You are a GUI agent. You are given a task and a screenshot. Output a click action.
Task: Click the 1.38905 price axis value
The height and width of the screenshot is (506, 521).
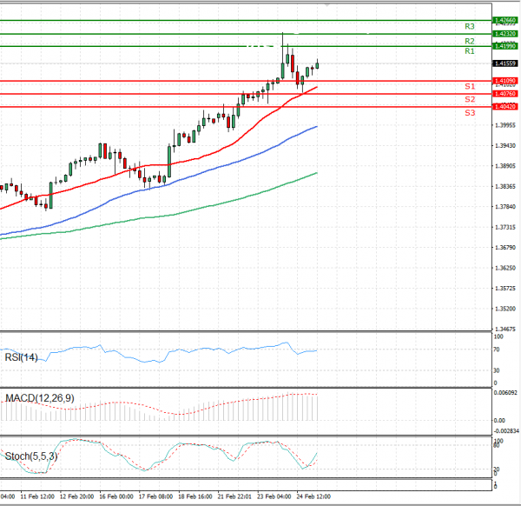(x=505, y=166)
